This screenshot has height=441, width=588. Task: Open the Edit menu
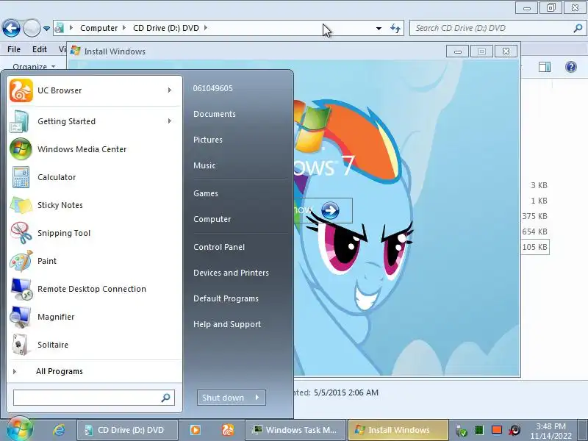coord(40,49)
